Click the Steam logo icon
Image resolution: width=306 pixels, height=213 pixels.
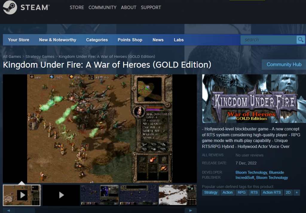tap(10, 7)
